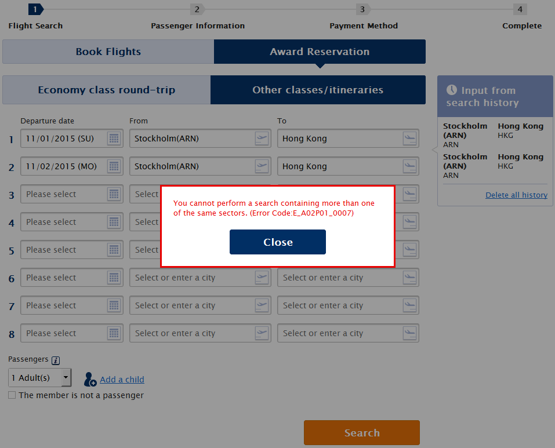Click calendar icon for row 2 departure date
Screen dimensions: 555x448
coord(114,166)
